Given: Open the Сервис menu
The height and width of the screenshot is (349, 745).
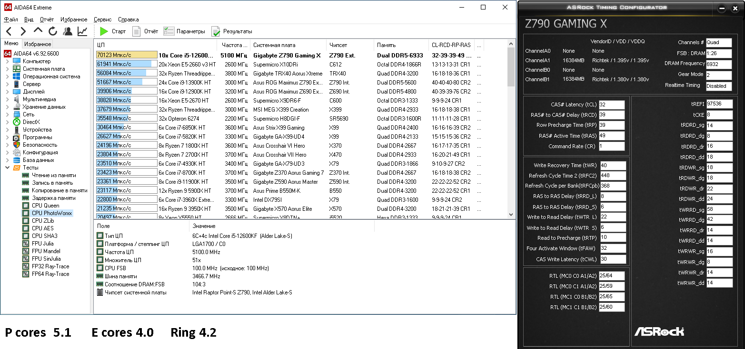Looking at the screenshot, I should click(103, 19).
